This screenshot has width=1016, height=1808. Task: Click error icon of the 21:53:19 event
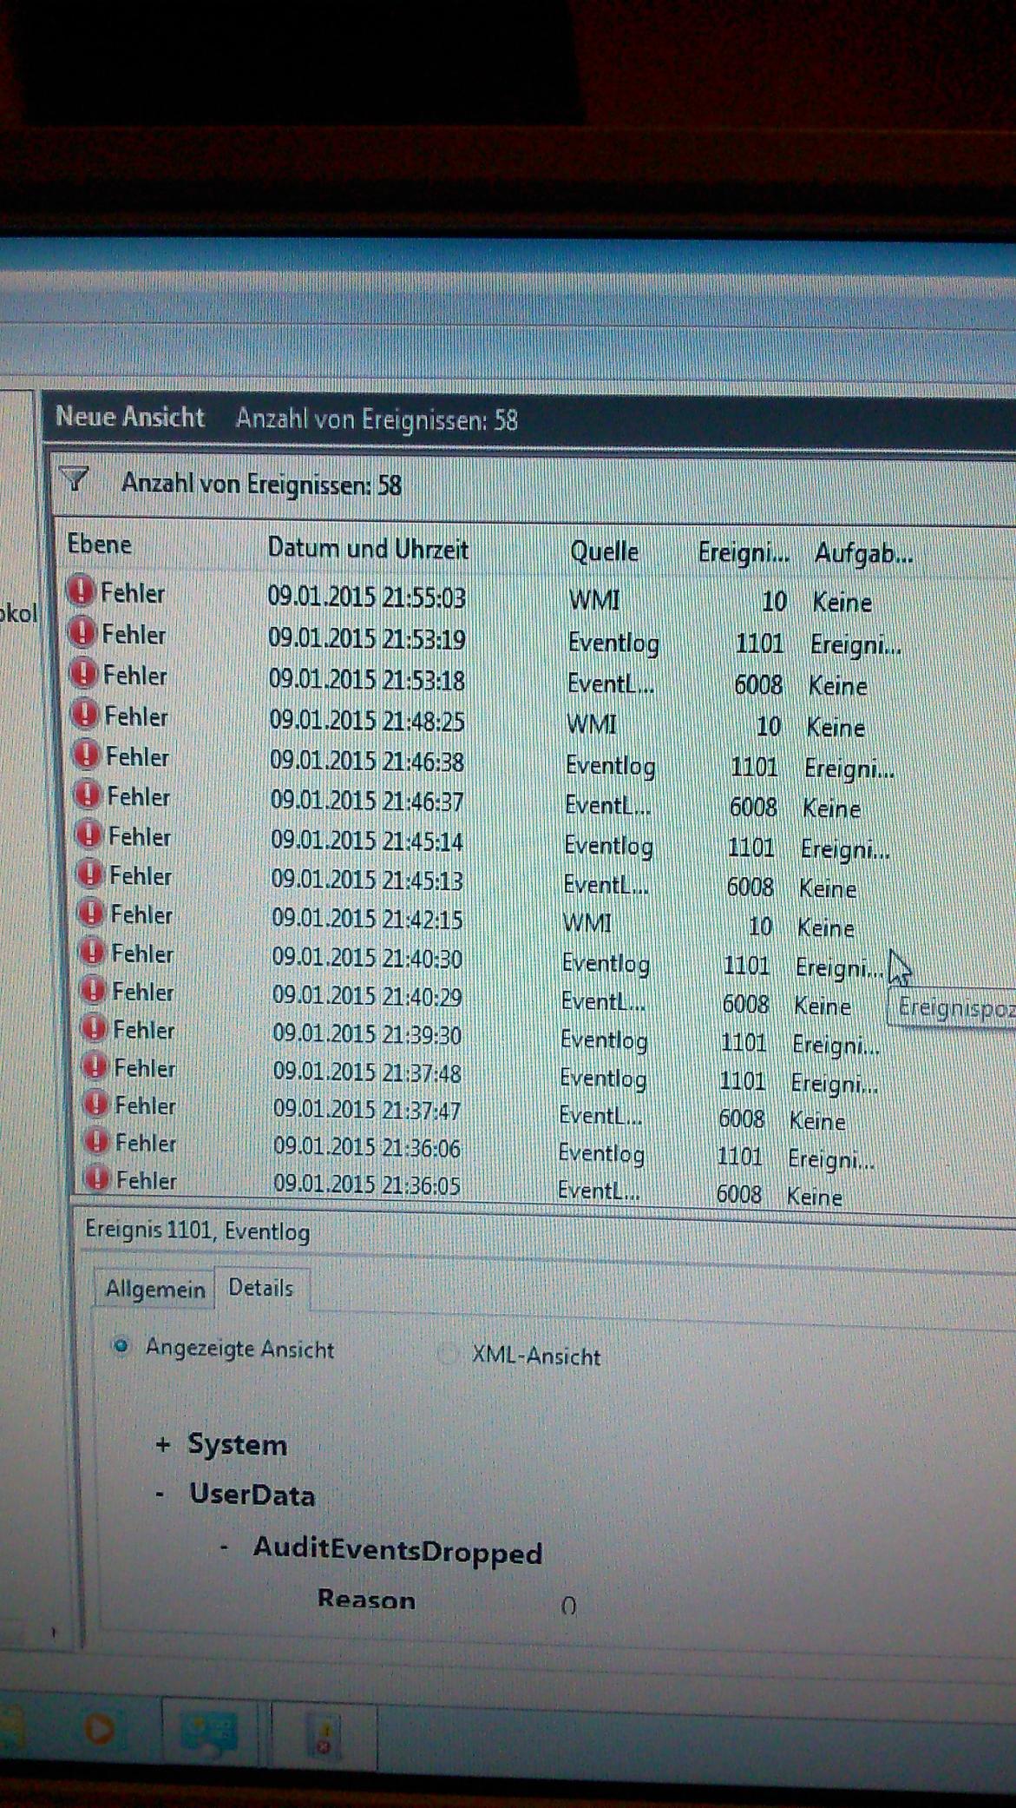click(82, 633)
